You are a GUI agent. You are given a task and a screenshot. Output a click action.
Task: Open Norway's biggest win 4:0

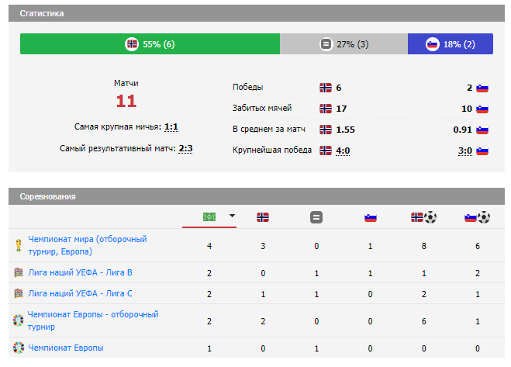pyautogui.click(x=343, y=151)
